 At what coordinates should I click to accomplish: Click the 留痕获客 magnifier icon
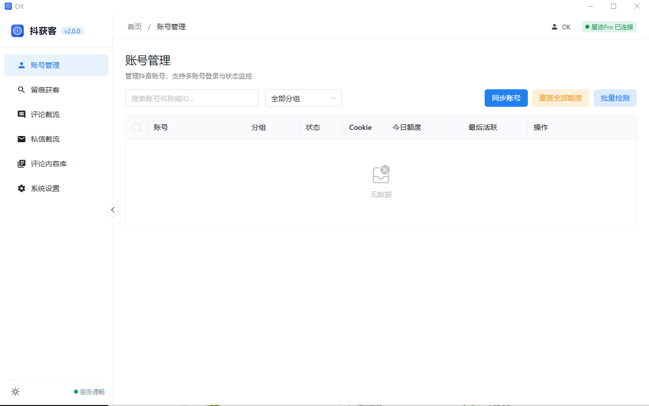tap(22, 90)
